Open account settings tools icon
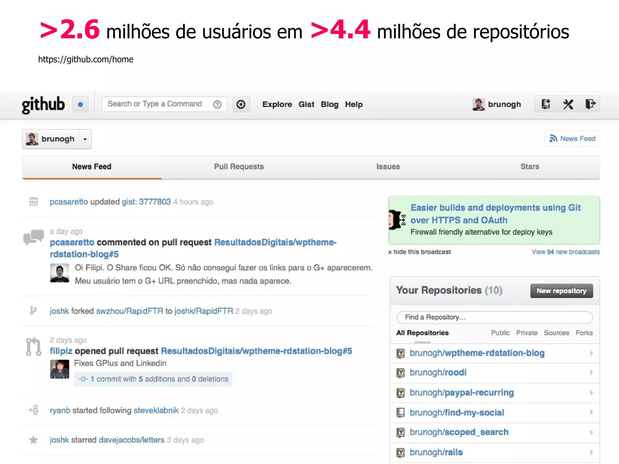Image resolution: width=619 pixels, height=464 pixels. click(568, 105)
